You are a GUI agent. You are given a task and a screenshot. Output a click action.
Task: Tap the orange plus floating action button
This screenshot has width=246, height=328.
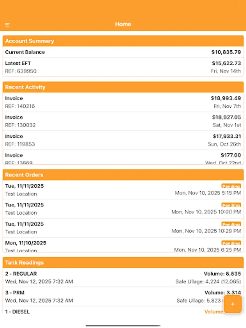pos(233,304)
